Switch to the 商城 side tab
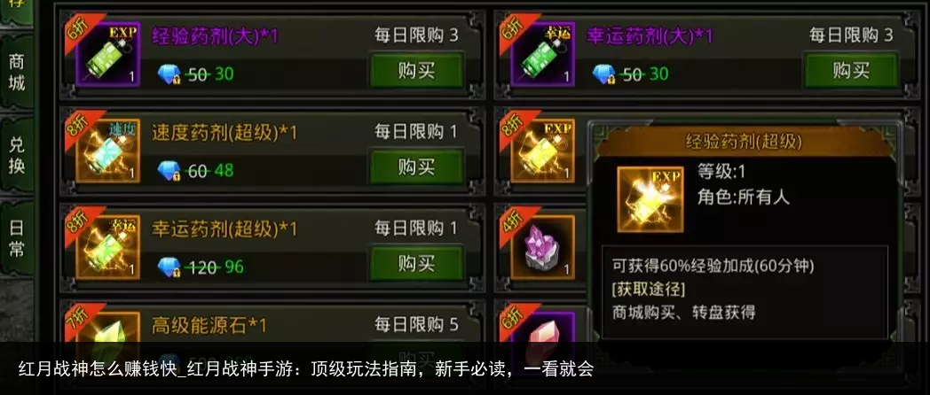The image size is (930, 395). point(17,73)
